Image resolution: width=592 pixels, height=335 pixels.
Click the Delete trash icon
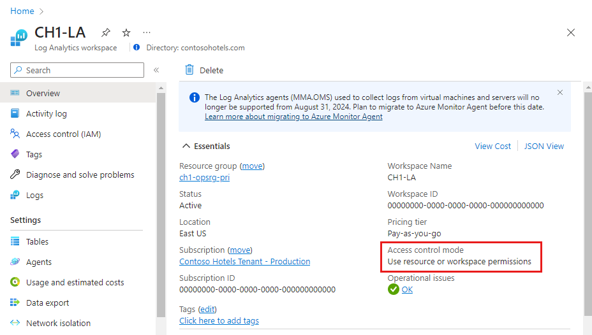(x=189, y=70)
